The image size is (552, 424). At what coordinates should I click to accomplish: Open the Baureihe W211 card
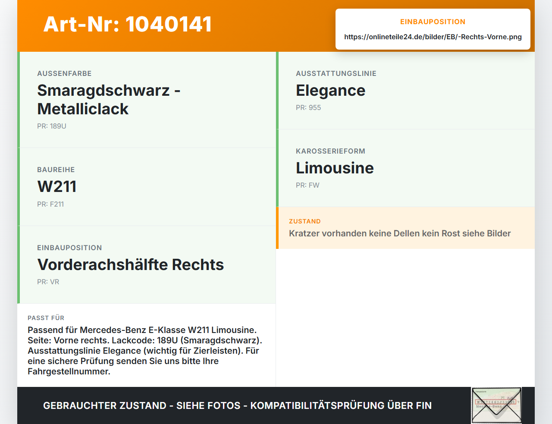tap(147, 187)
